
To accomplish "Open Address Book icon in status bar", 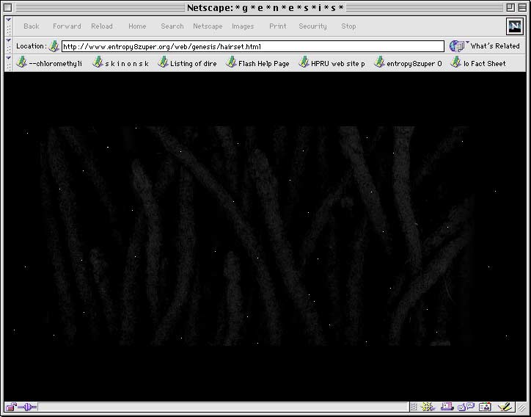I will [485, 407].
